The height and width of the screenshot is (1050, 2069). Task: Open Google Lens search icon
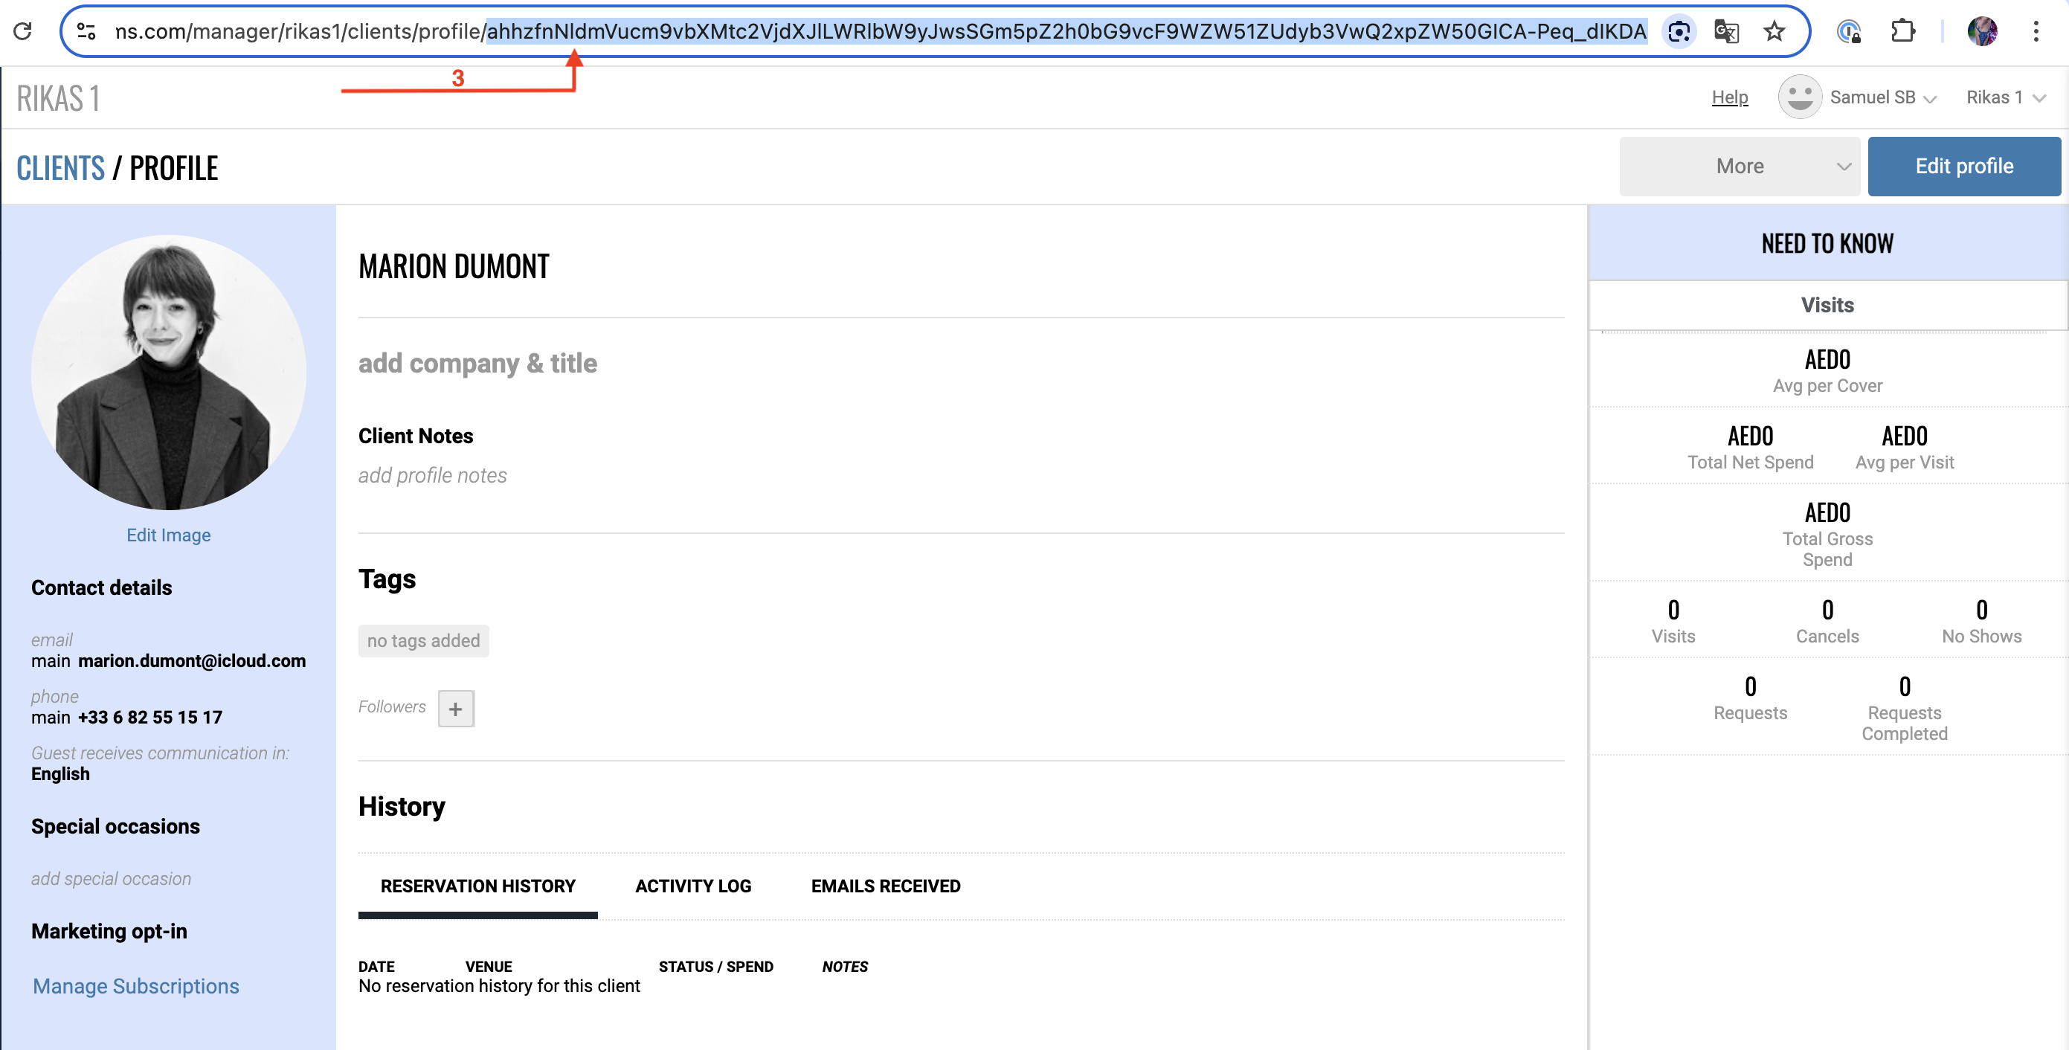(x=1679, y=31)
